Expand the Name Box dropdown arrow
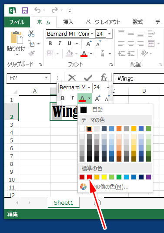 pyautogui.click(x=46, y=78)
